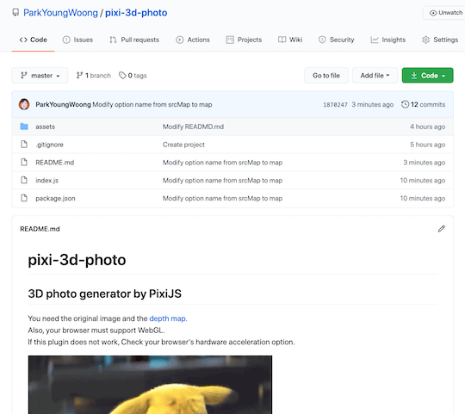Follow the depth map link

point(168,318)
